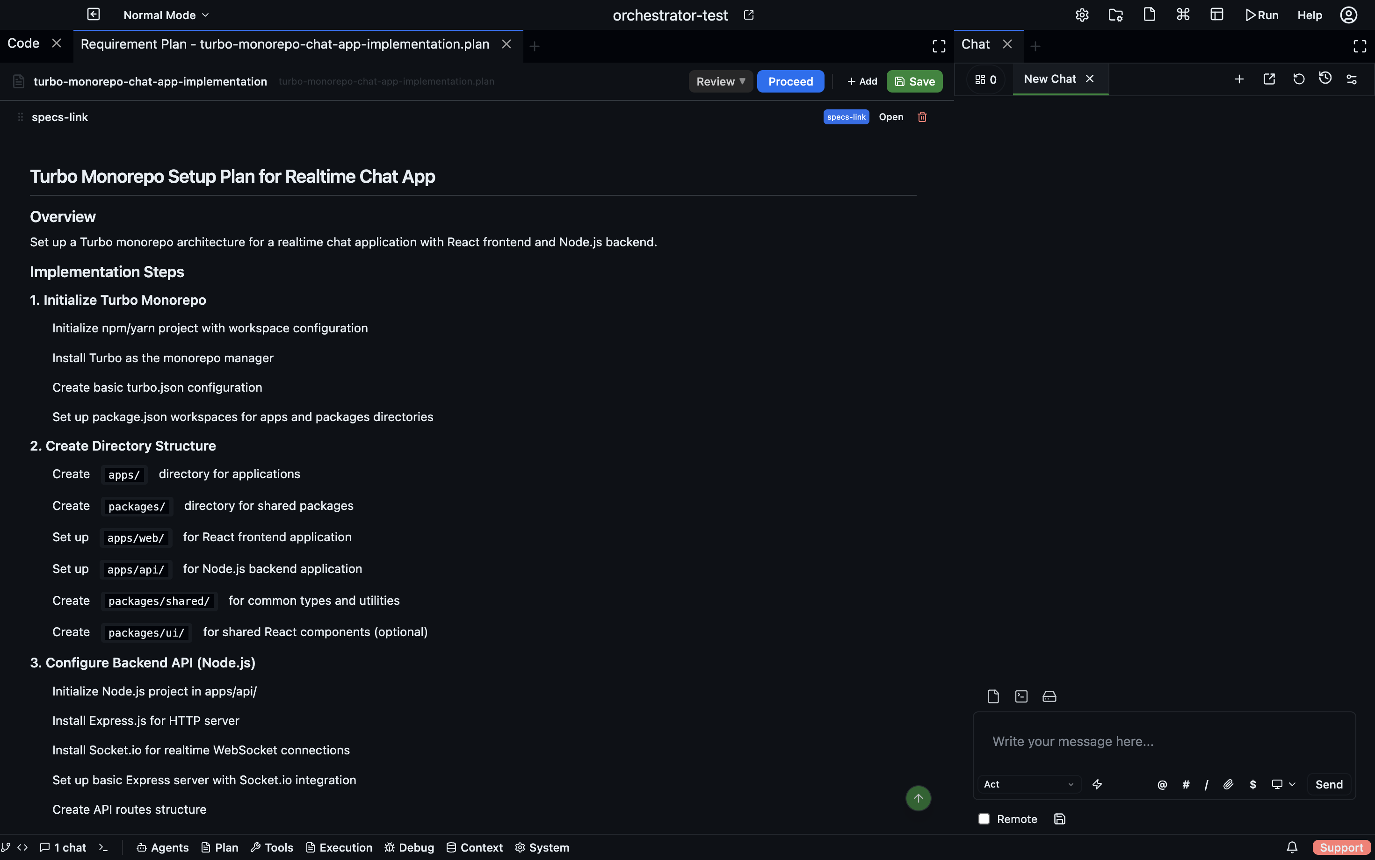Viewport: 1375px width, 860px height.
Task: Select the Requirement Plan tab
Action: [x=284, y=44]
